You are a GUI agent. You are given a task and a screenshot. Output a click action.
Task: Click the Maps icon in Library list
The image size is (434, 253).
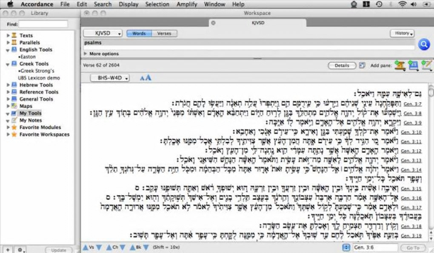[x=14, y=106]
